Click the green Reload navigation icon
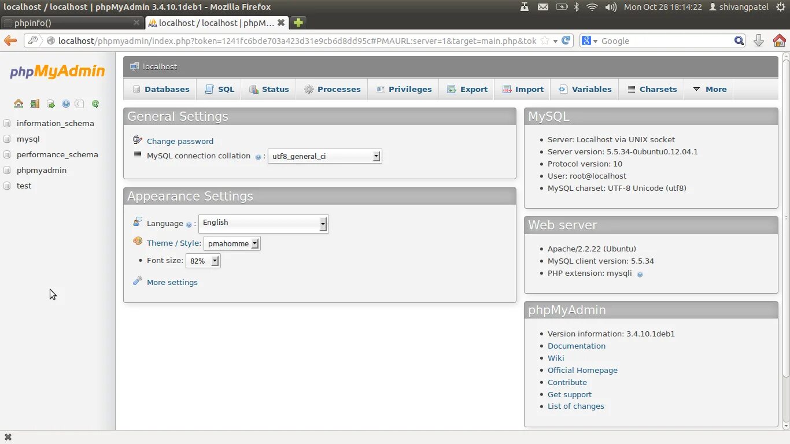The image size is (790, 444). [x=95, y=104]
